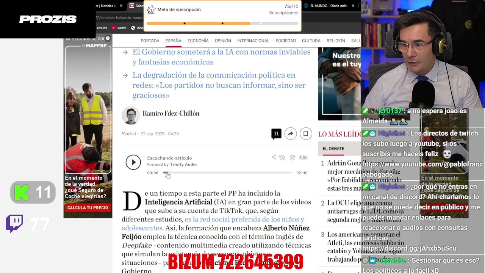Click the star icon in subscription goal
The image size is (485, 273).
click(151, 9)
